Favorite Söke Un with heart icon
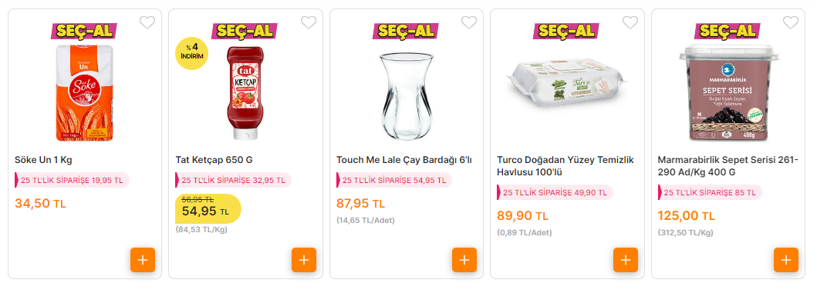Image resolution: width=817 pixels, height=283 pixels. [x=147, y=22]
